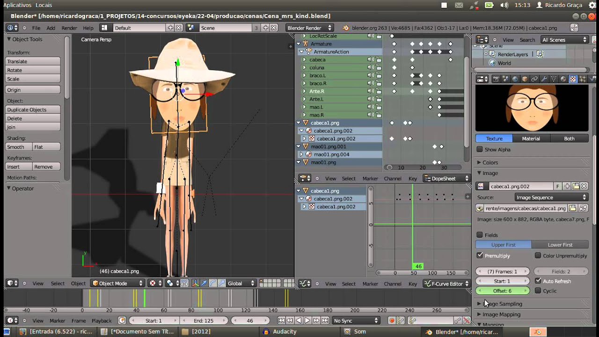Click the current frame 46 field
599x337 pixels.
click(250, 321)
